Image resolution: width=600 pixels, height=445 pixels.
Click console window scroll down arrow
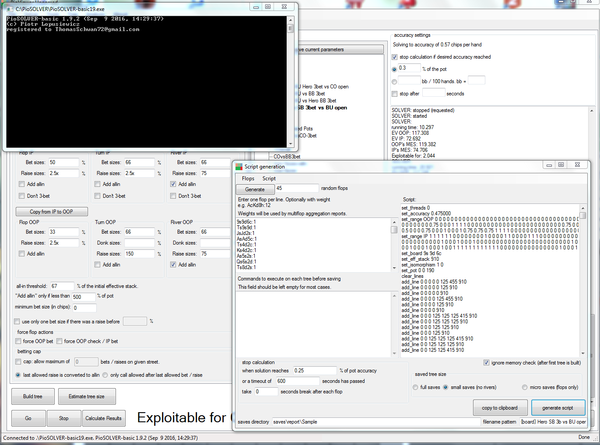coord(290,144)
